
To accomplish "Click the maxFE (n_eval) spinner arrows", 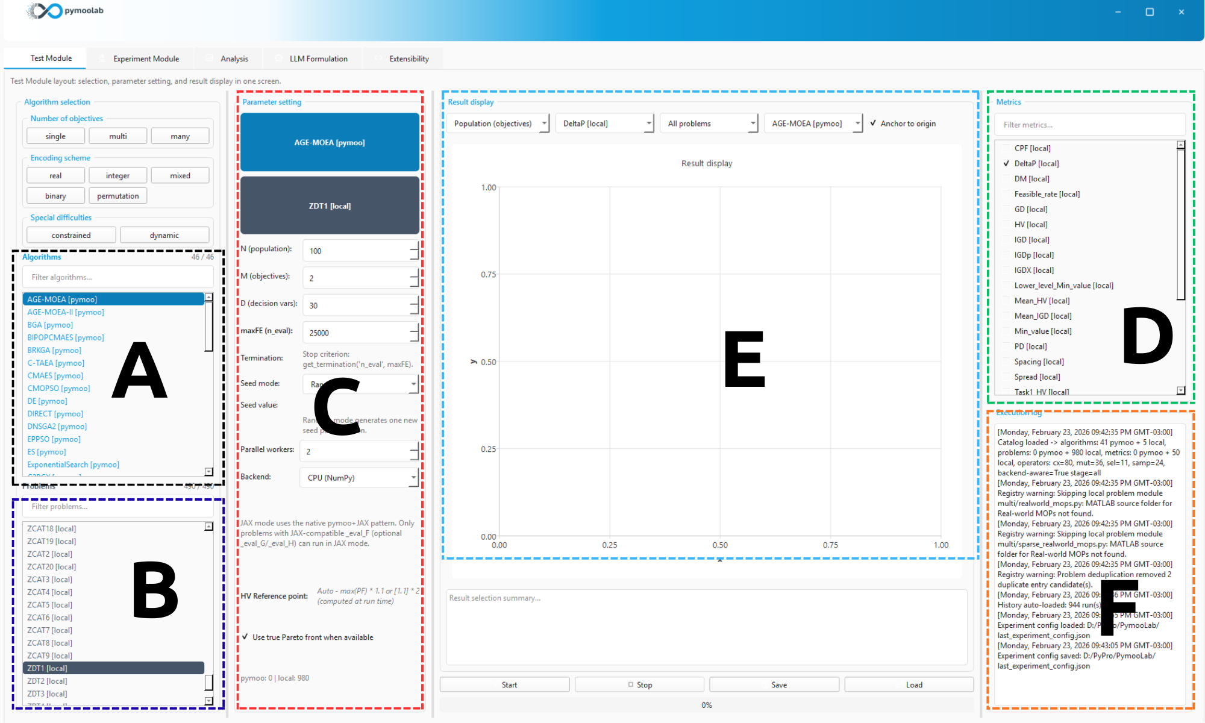I will pos(414,332).
